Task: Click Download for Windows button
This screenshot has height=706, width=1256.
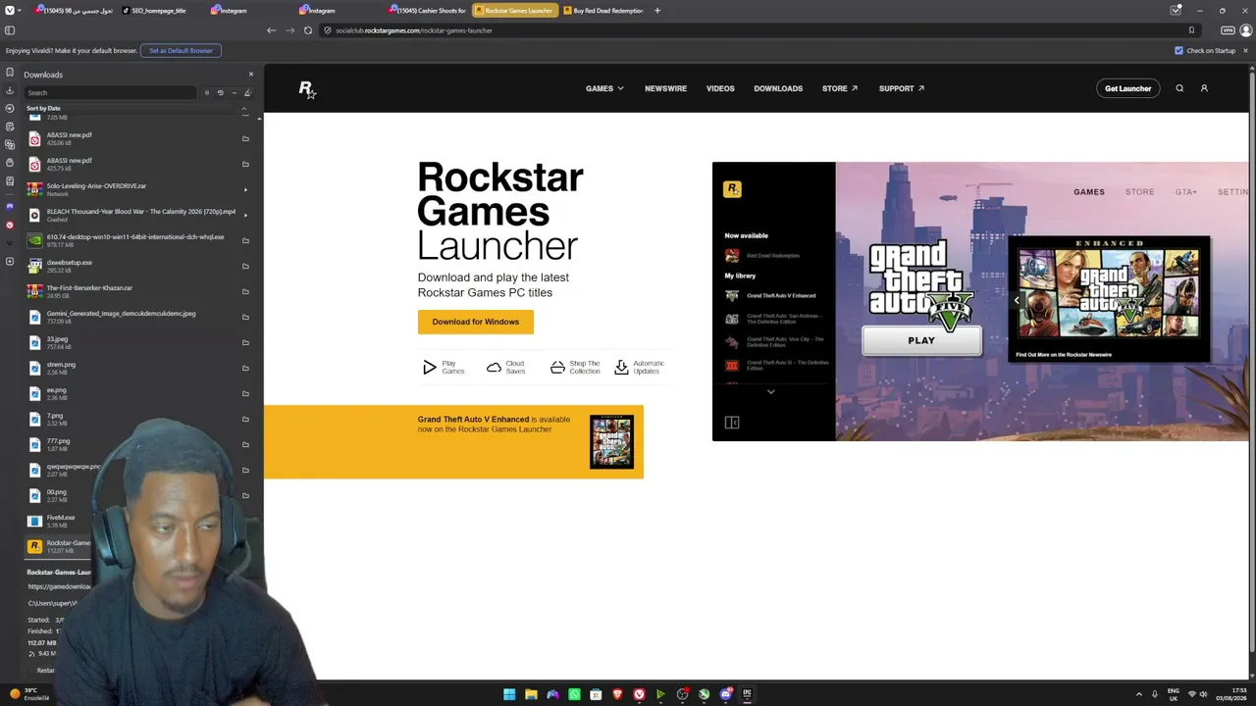Action: pos(476,322)
